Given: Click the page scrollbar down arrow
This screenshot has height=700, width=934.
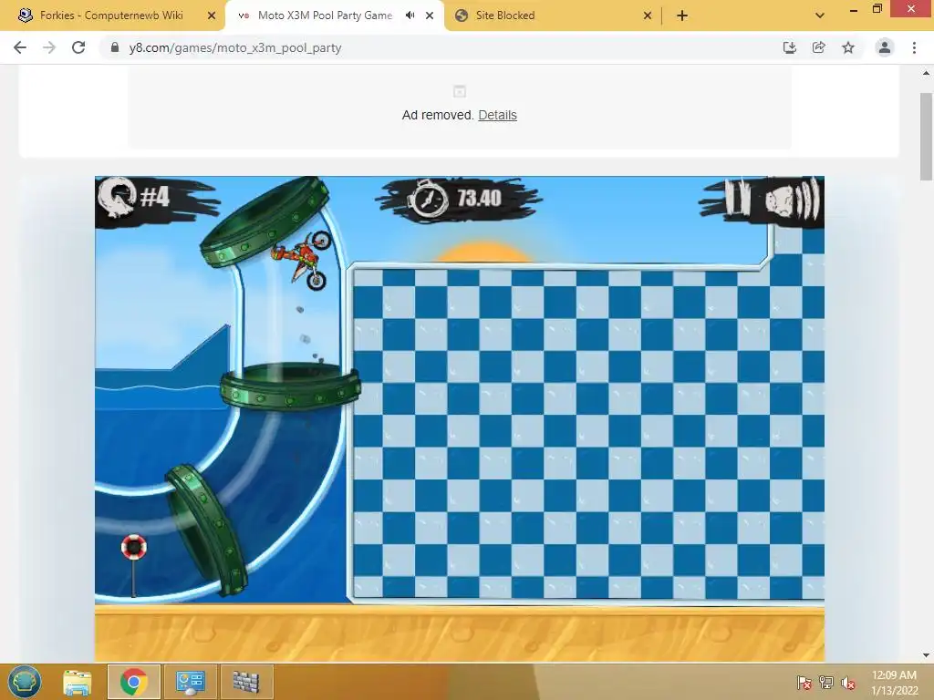Looking at the screenshot, I should click(x=926, y=654).
